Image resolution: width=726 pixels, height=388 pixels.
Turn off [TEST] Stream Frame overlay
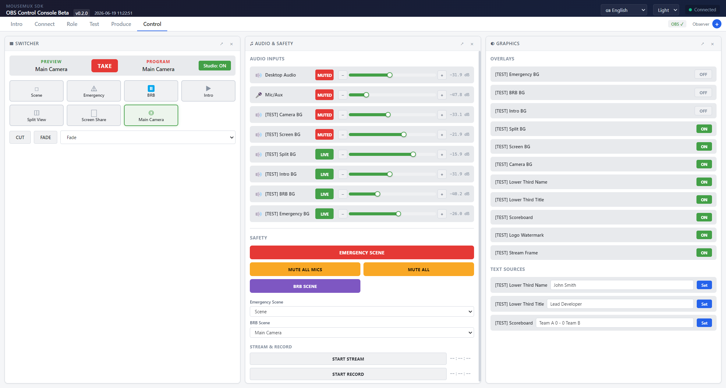tap(704, 253)
